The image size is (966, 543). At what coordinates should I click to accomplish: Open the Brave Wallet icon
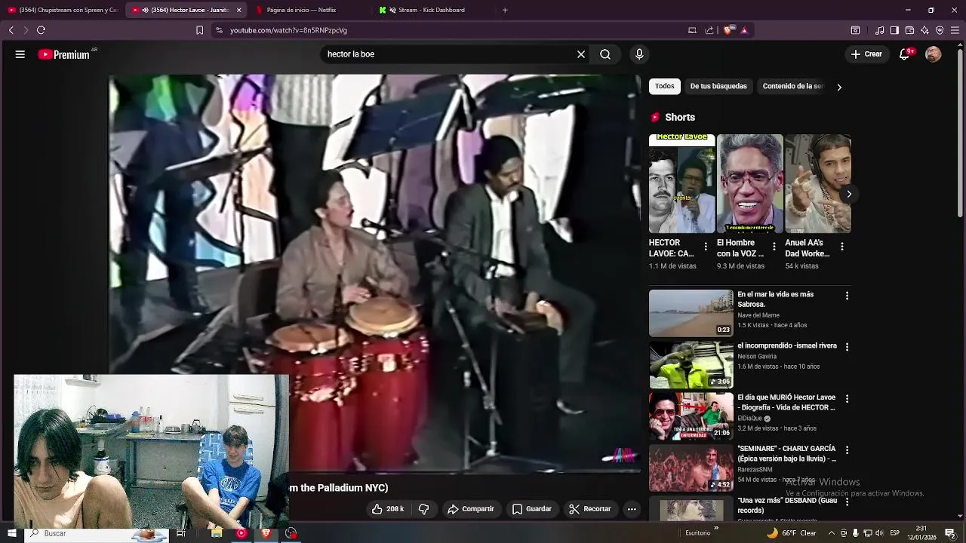909,30
